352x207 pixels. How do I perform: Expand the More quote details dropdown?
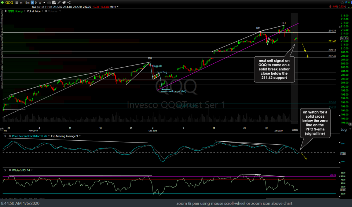pos(114,7)
